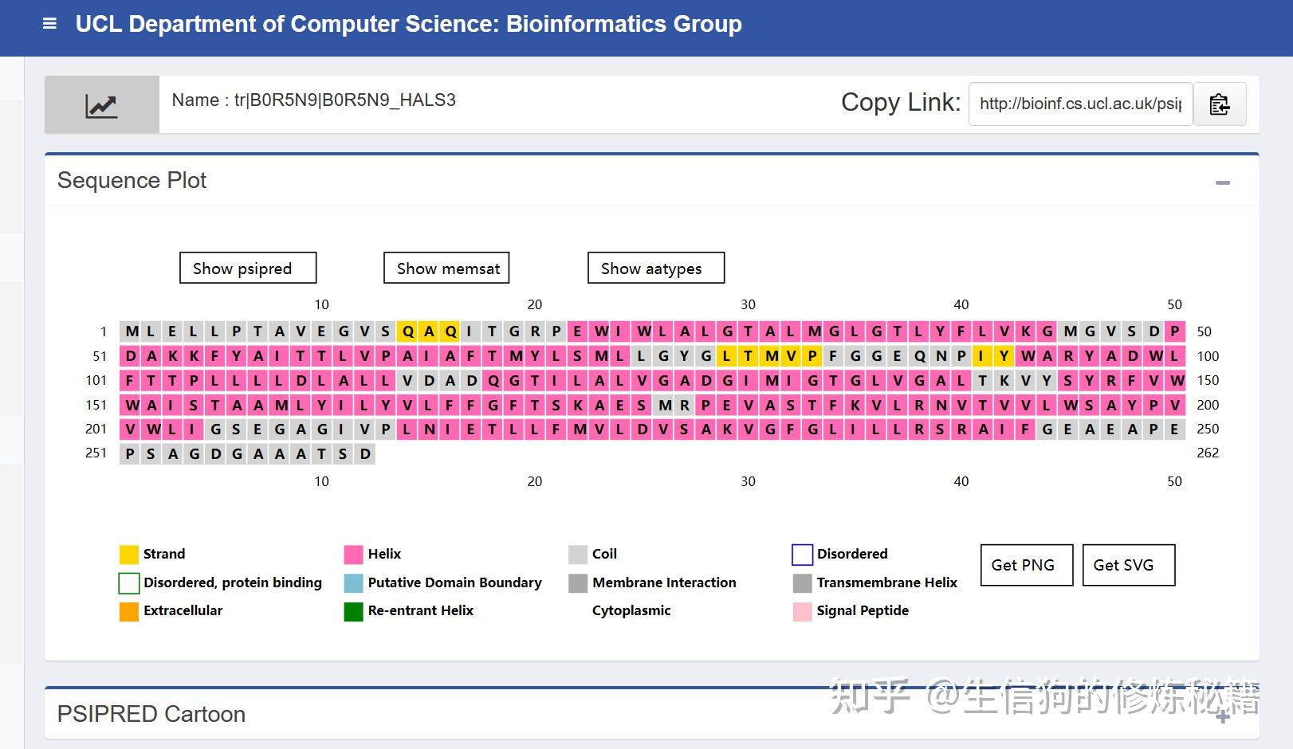Click the line chart icon
Viewport: 1293px width, 749px height.
click(101, 105)
